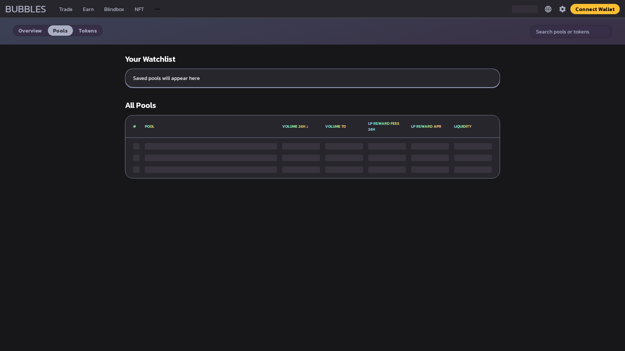This screenshot has height=351, width=625.
Task: Switch to the Overview tab
Action: pos(30,31)
